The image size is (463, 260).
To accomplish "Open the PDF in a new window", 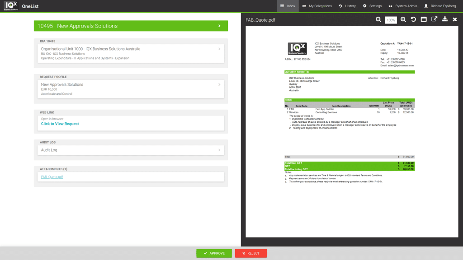I will (x=434, y=20).
